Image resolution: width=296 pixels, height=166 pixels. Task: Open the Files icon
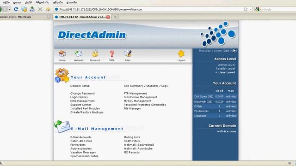tap(128, 53)
